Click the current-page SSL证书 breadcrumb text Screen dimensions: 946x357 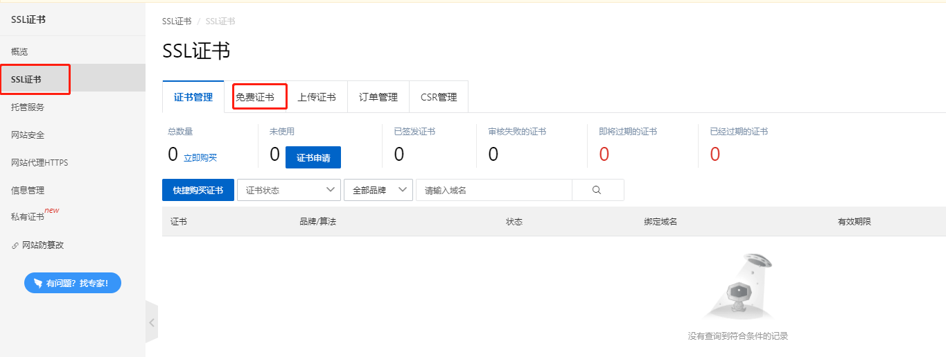(220, 21)
